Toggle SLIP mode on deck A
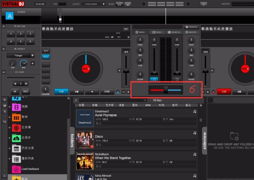The width and height of the screenshot is (254, 180). (46, 51)
